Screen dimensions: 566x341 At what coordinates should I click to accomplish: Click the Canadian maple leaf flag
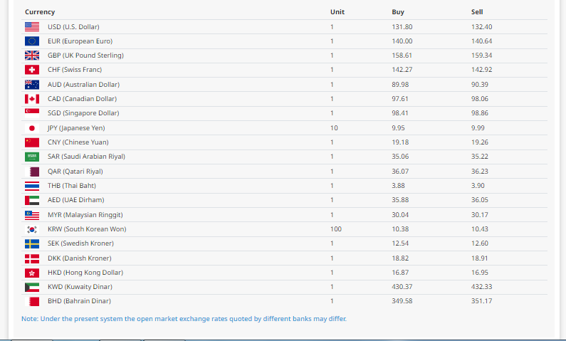pos(32,99)
